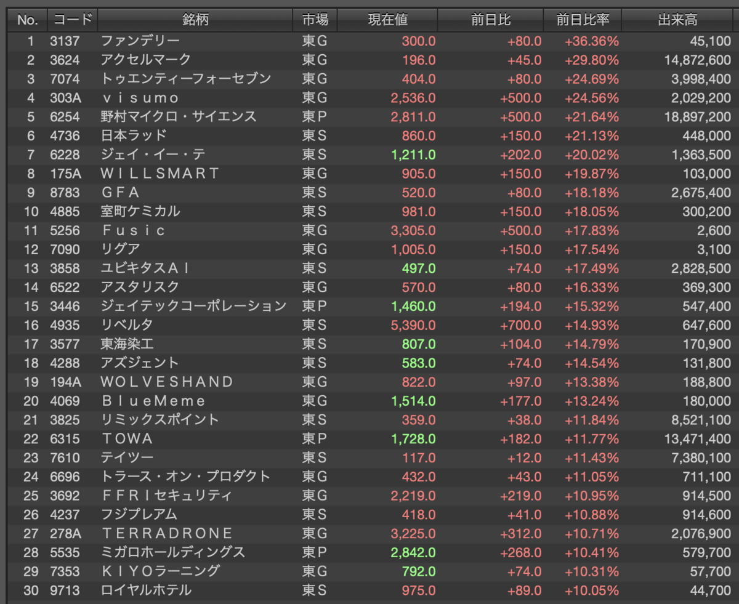Image resolution: width=739 pixels, height=604 pixels.
Task: Click stock code 9713
Action: [x=63, y=590]
